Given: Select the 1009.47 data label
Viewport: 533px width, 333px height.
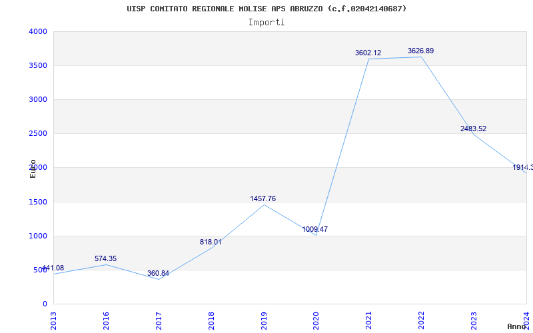Looking at the screenshot, I should [x=315, y=229].
